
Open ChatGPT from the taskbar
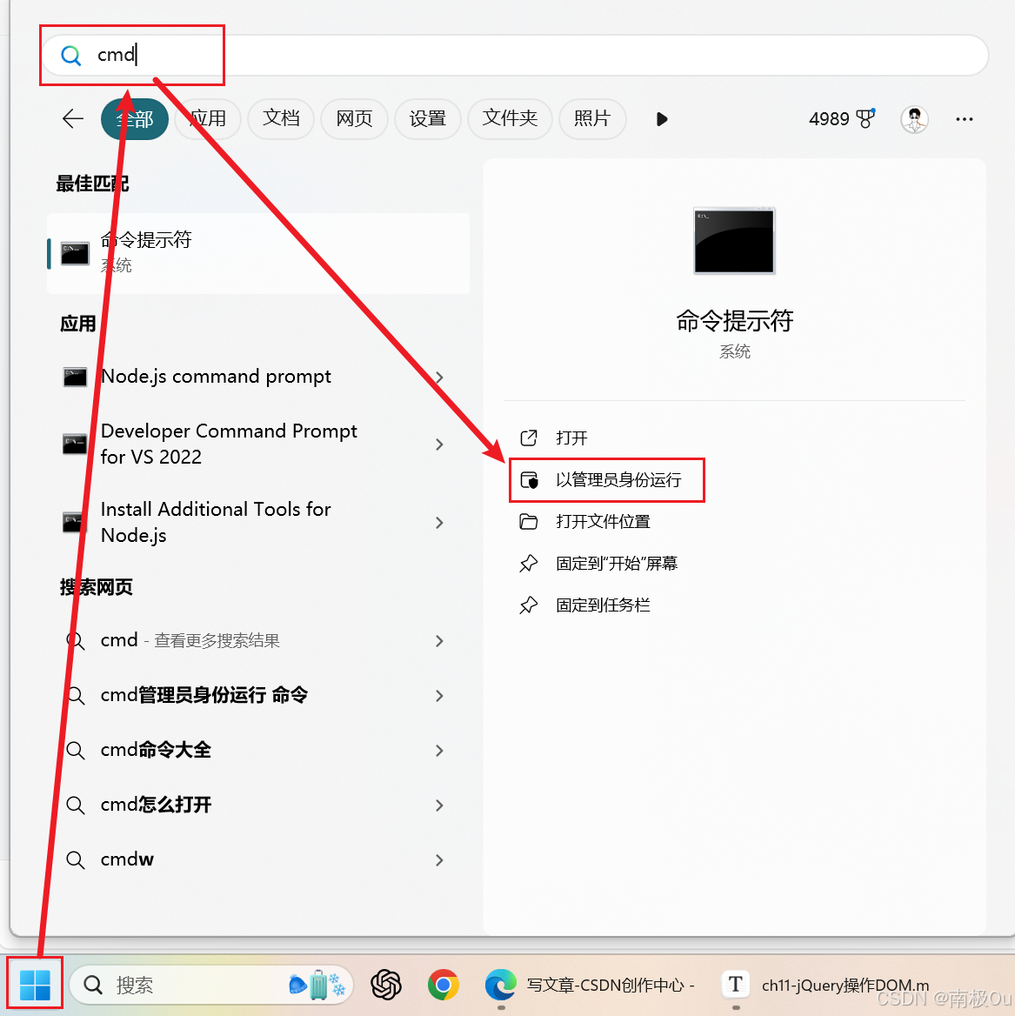[x=386, y=985]
